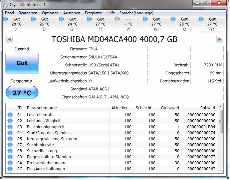Select the Neu zugewiesene Sektoren parameter name
Image resolution: width=230 pixels, height=180 pixels.
click(x=52, y=139)
